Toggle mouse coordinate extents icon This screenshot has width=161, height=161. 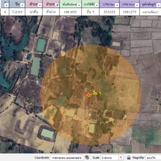pyautogui.click(x=87, y=158)
